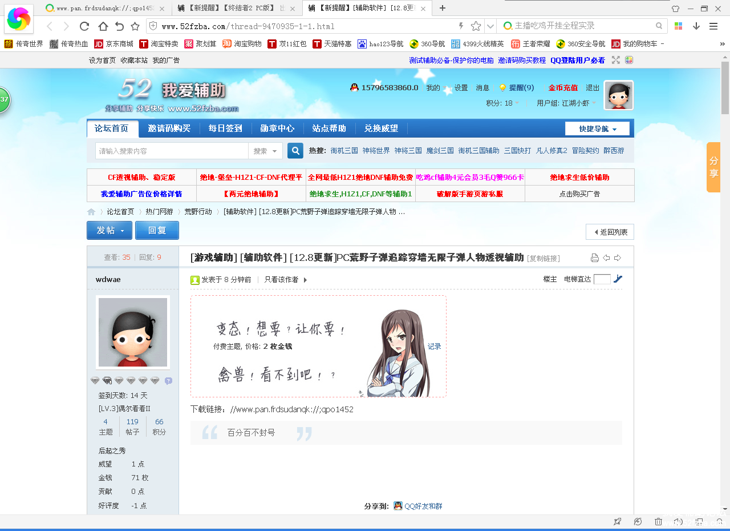Click the 复制链接 link
Viewport: 730px width, 531px height.
coord(544,259)
